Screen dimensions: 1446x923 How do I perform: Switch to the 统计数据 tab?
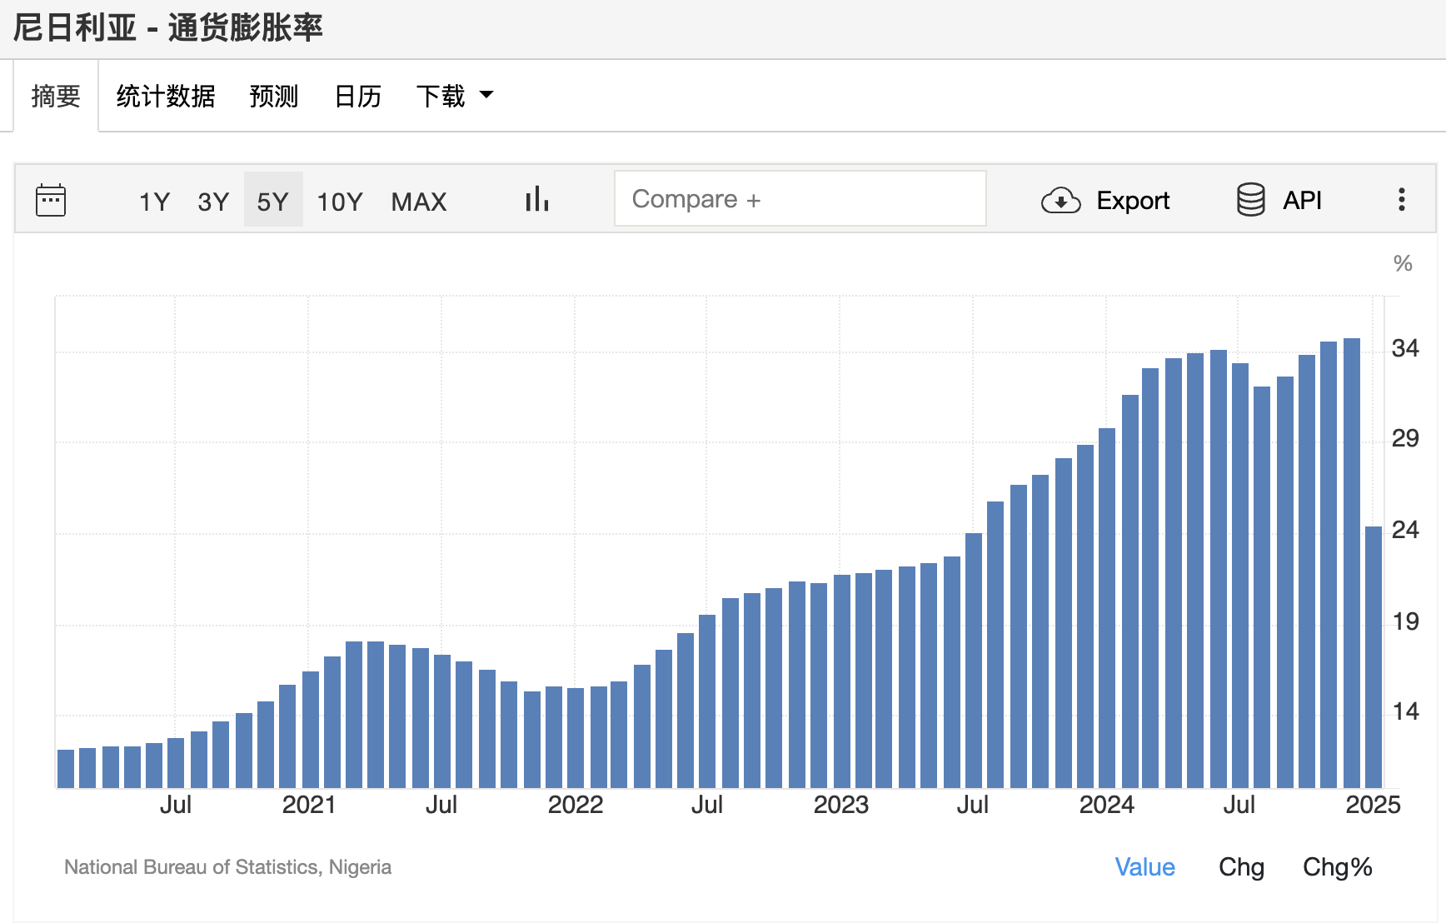(x=166, y=96)
